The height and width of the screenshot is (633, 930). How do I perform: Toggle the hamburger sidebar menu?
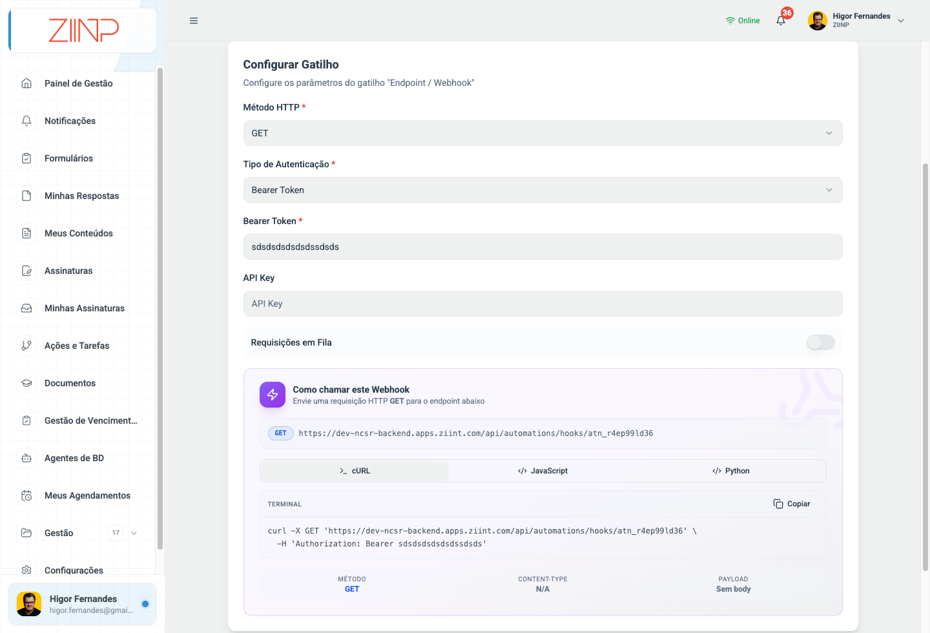[x=194, y=21]
